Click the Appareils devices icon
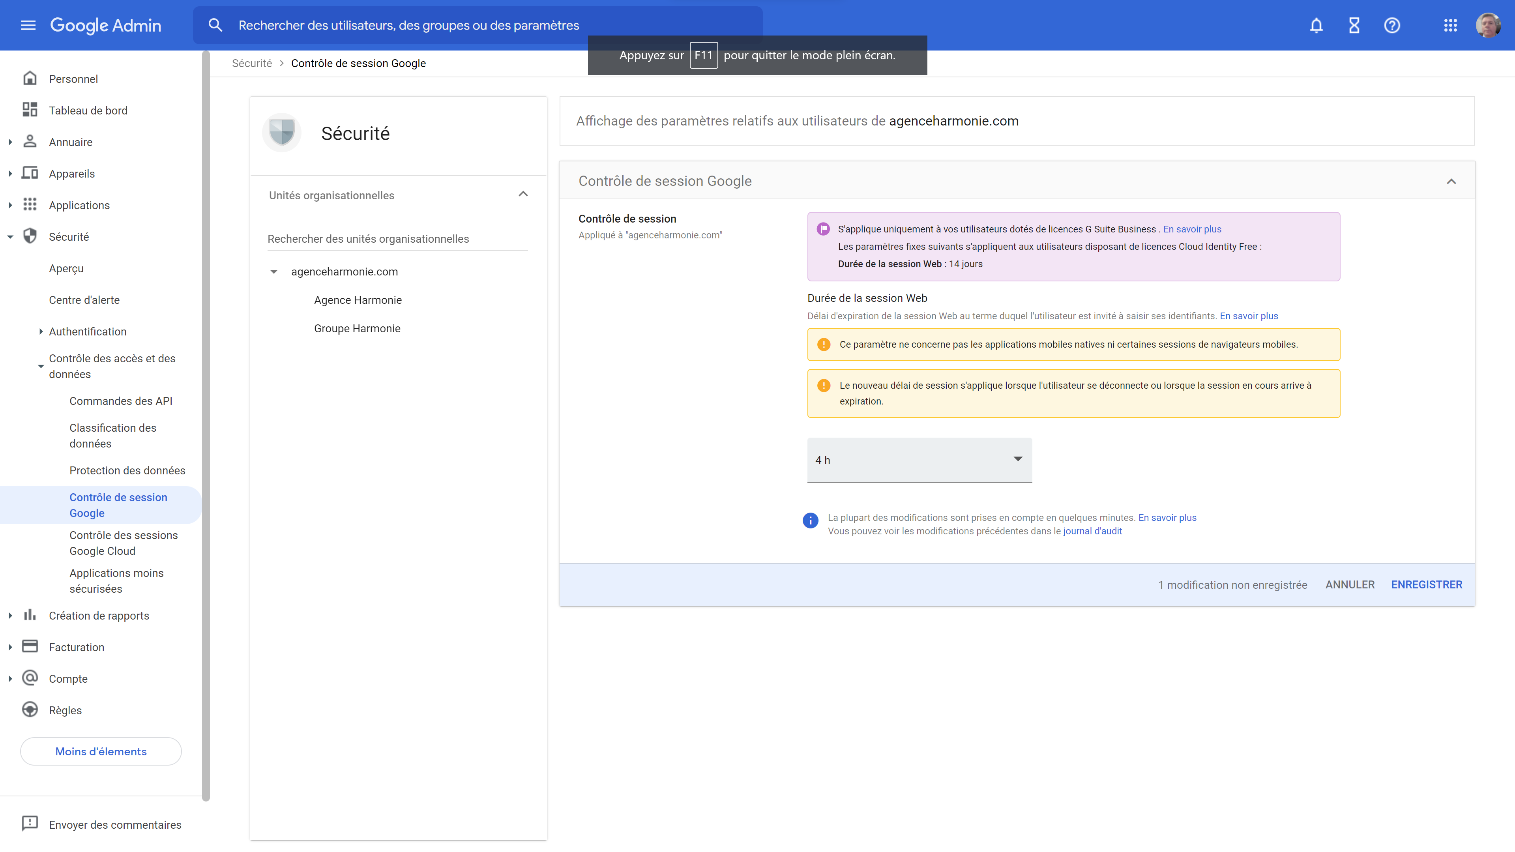 pyautogui.click(x=30, y=173)
